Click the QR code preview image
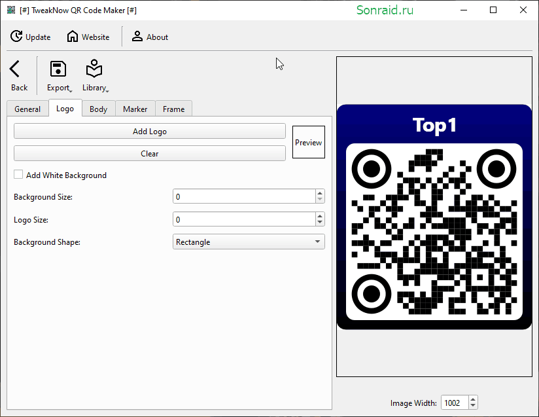539x417 pixels. pyautogui.click(x=434, y=217)
